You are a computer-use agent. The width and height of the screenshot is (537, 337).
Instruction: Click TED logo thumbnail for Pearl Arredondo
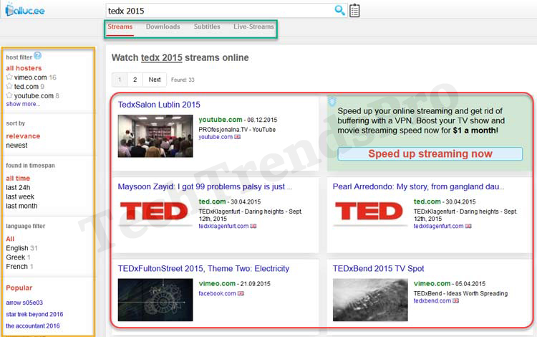point(370,212)
